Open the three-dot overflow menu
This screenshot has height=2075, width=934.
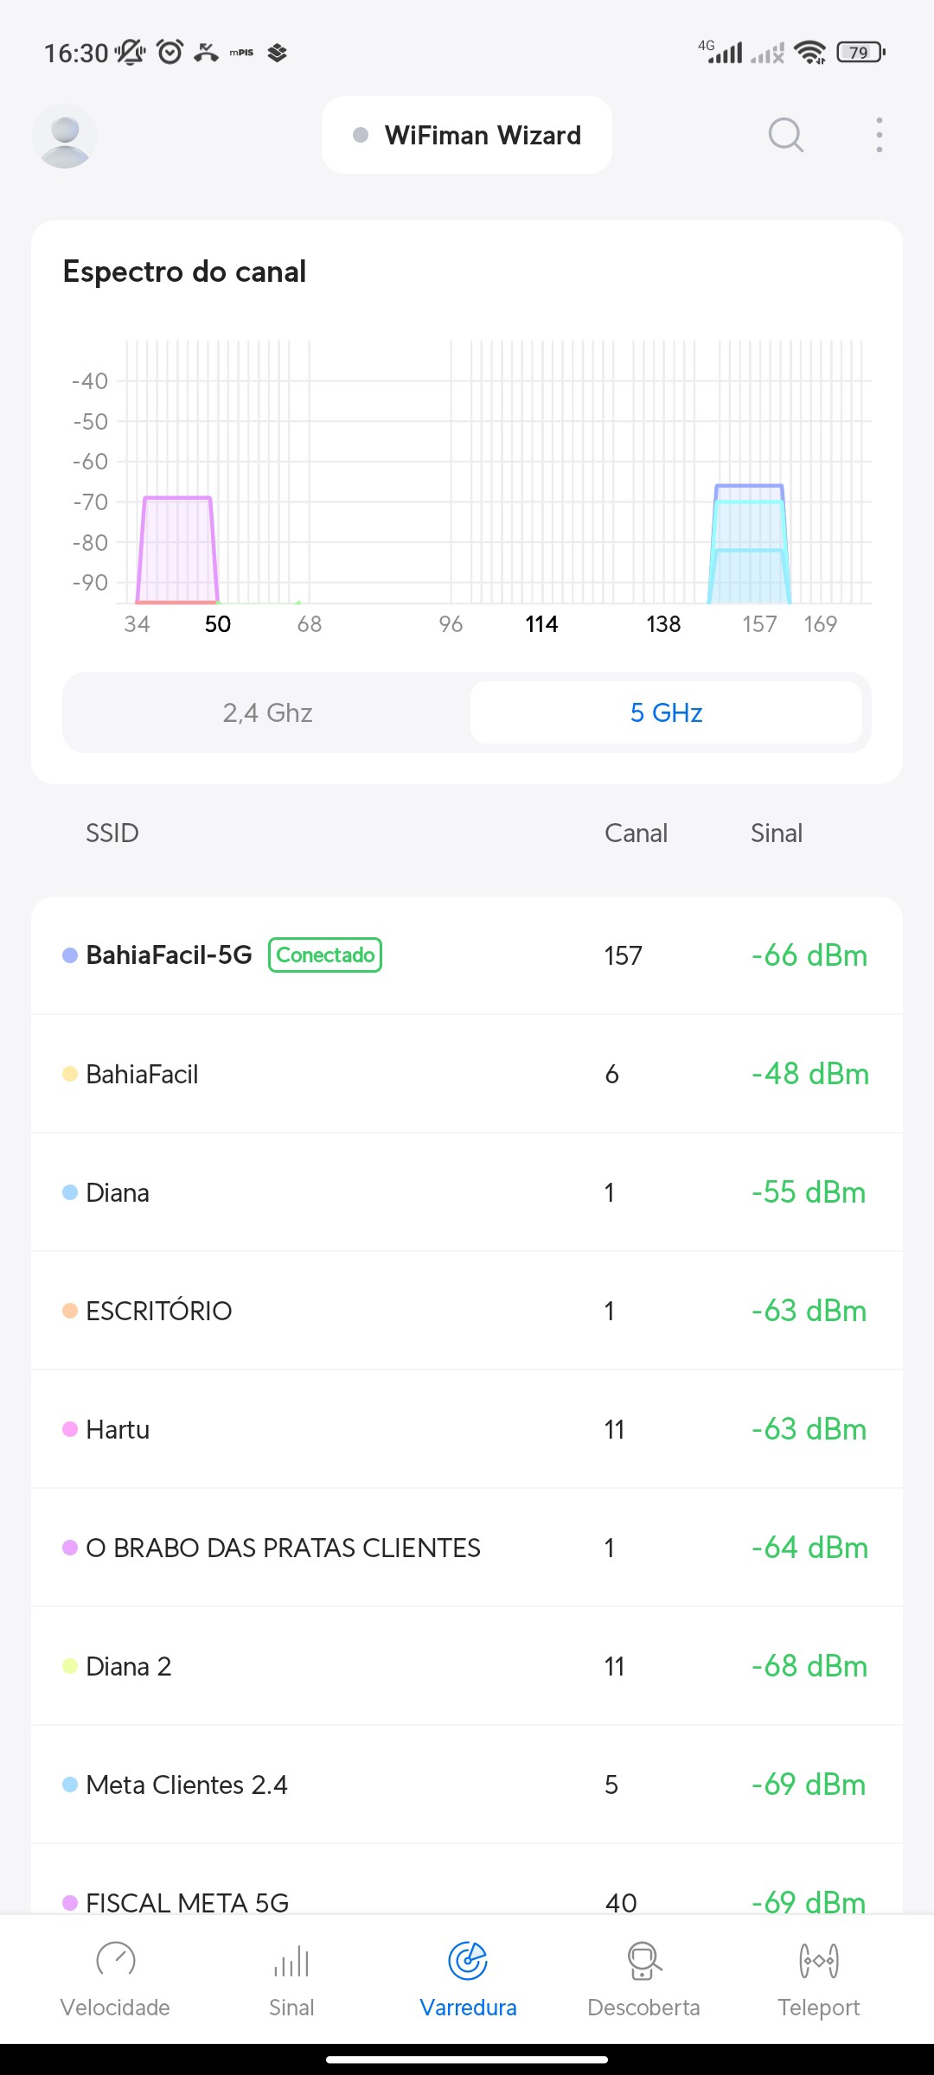[879, 135]
